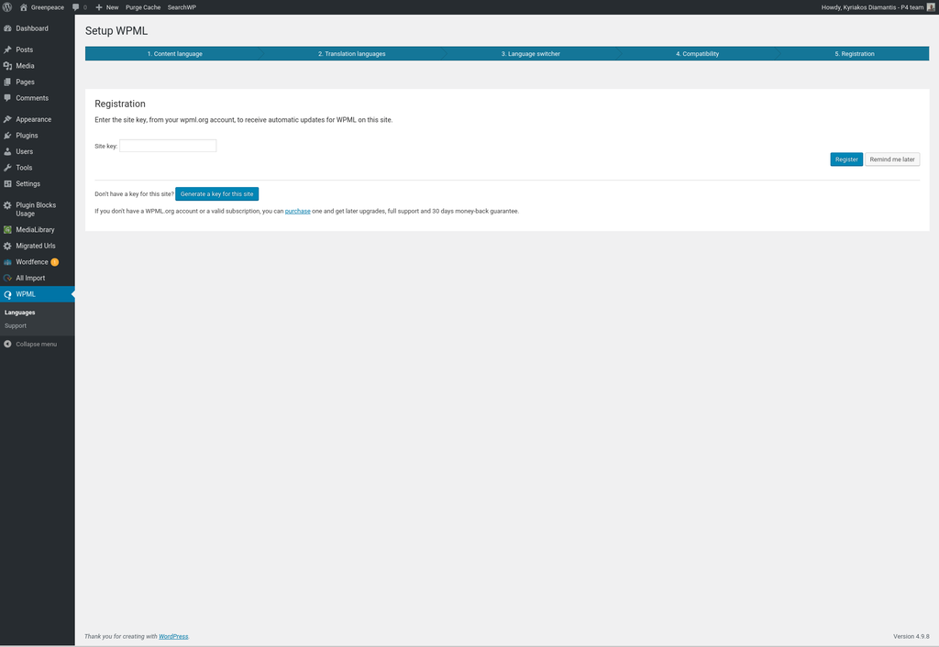Click the Tools wrench icon

coord(7,169)
